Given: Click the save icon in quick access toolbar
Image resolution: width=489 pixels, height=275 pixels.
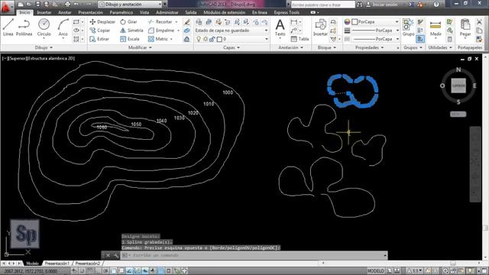Looking at the screenshot, I should click(x=37, y=5).
